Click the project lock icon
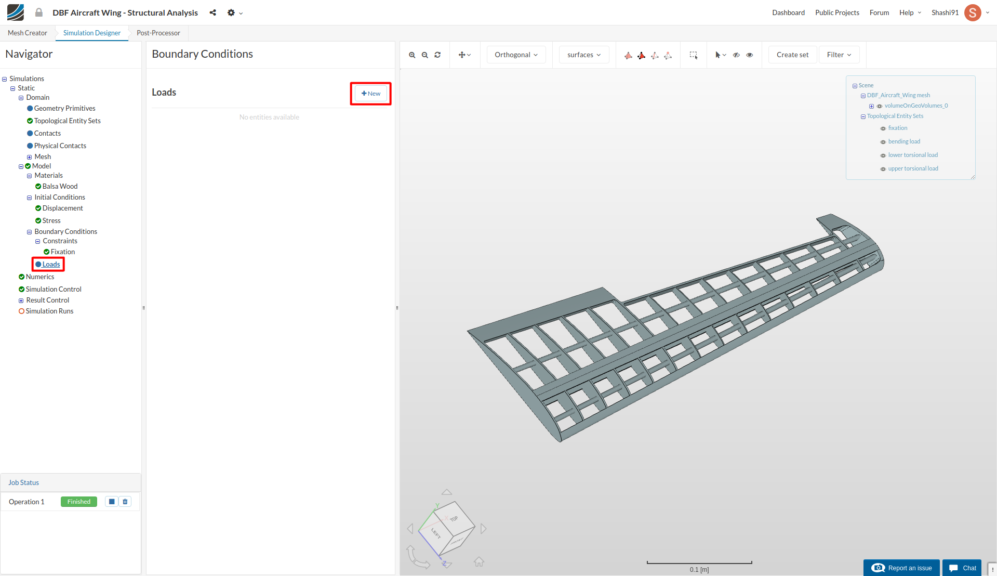This screenshot has height=576, width=997. tap(39, 12)
